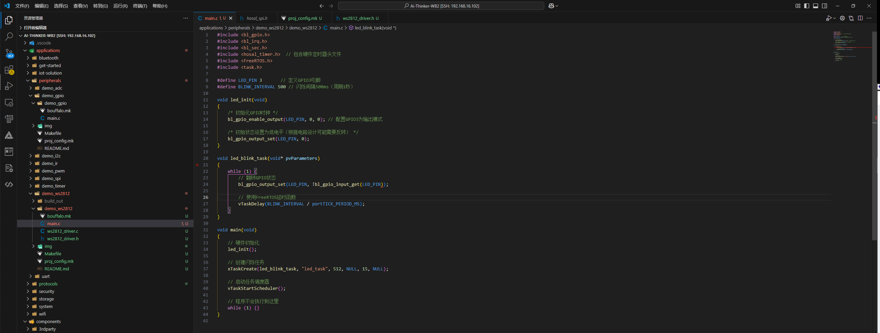Open the Search view in activity bar
Image resolution: width=880 pixels, height=333 pixels.
(9, 37)
